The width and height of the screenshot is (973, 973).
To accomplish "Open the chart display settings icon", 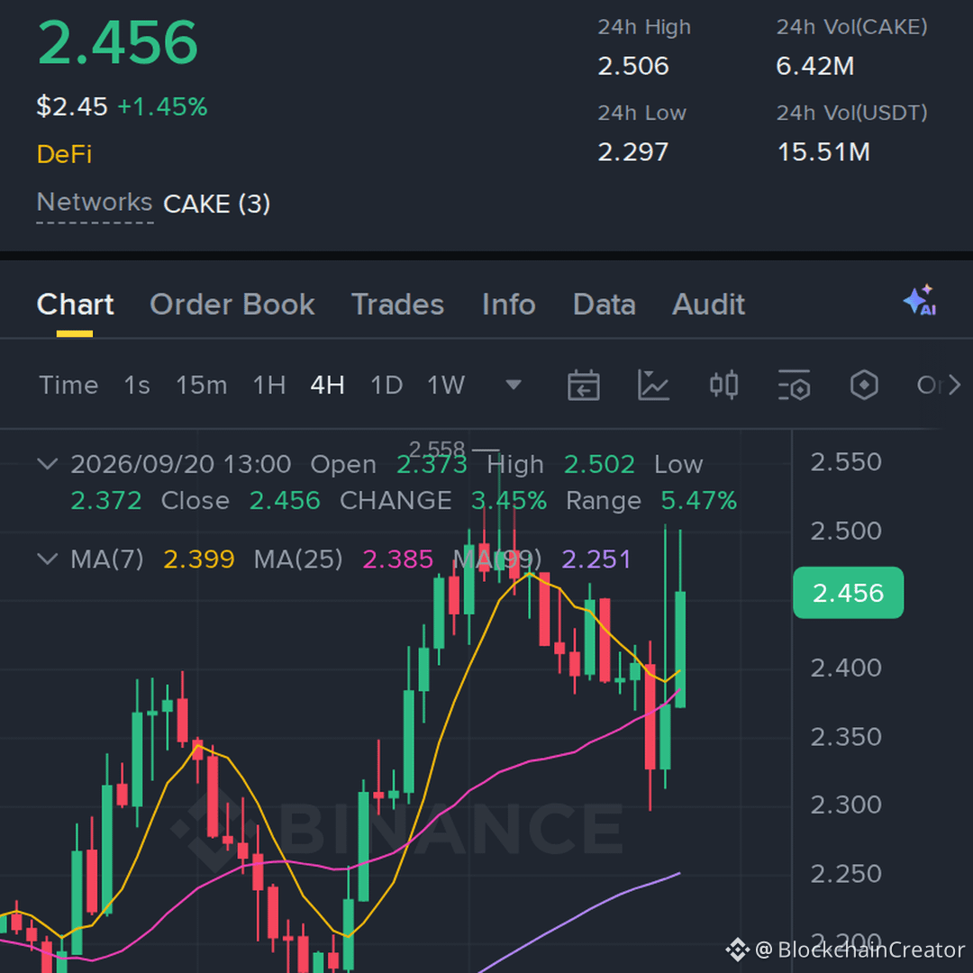I will point(795,386).
